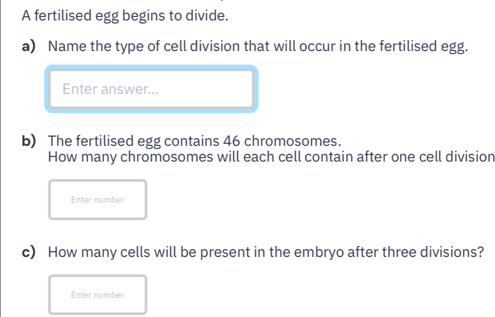Click the word "Name" in part a

coord(66,46)
